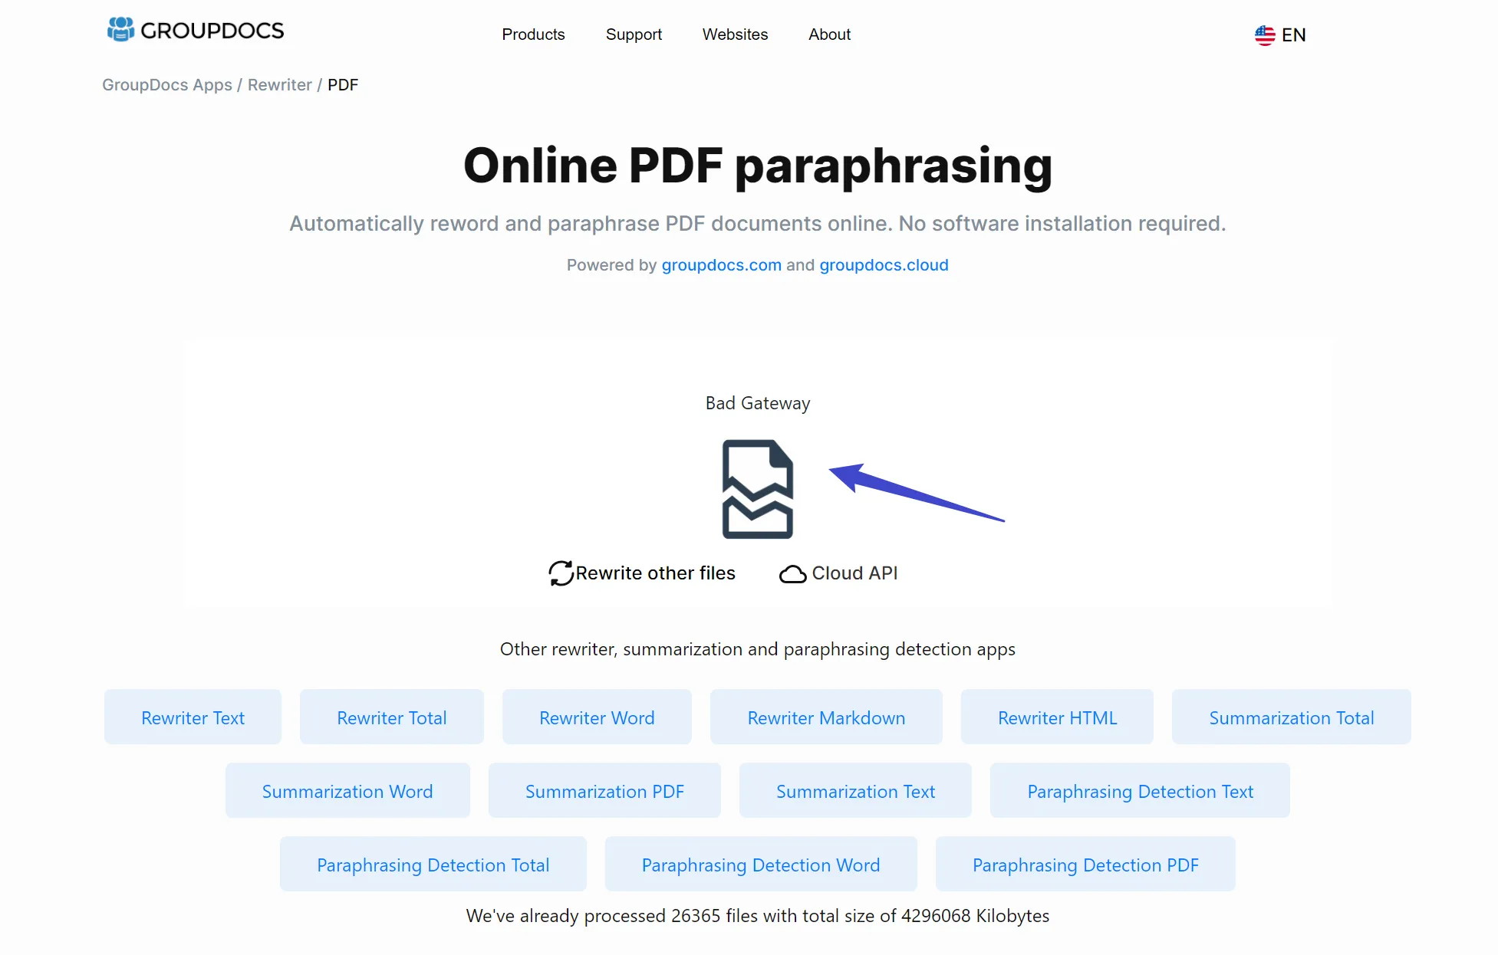Select the Paraphrasing Detection Total option

433,865
